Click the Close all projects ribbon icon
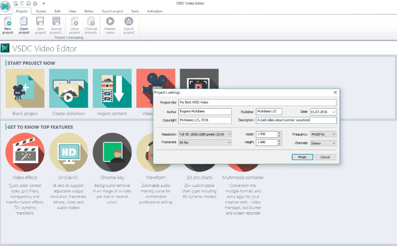The width and height of the screenshot is (397, 246). point(91,21)
